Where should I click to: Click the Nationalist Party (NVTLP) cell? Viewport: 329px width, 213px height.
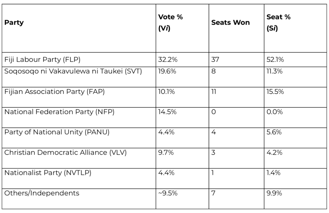point(48,173)
